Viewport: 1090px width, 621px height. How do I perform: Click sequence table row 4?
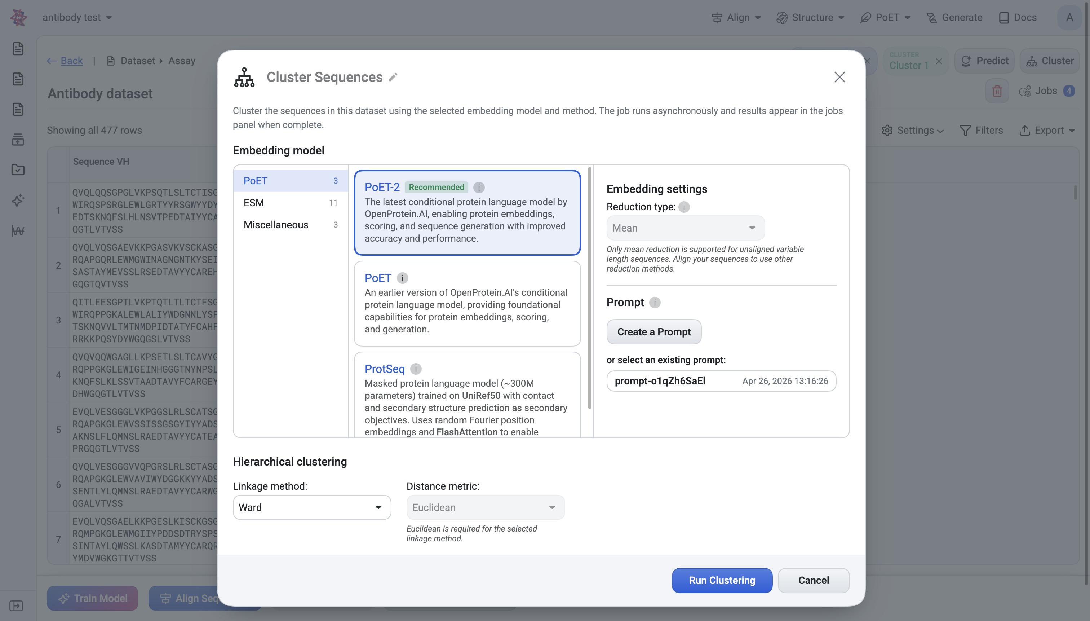pyautogui.click(x=133, y=375)
